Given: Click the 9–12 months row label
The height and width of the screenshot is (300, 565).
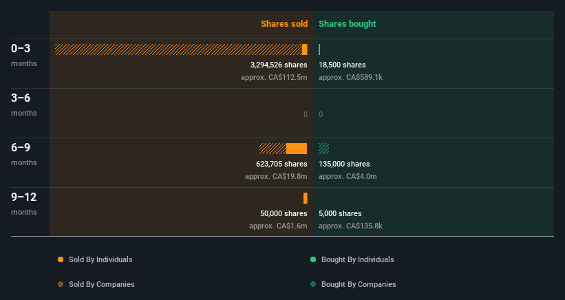Looking at the screenshot, I should point(24,204).
